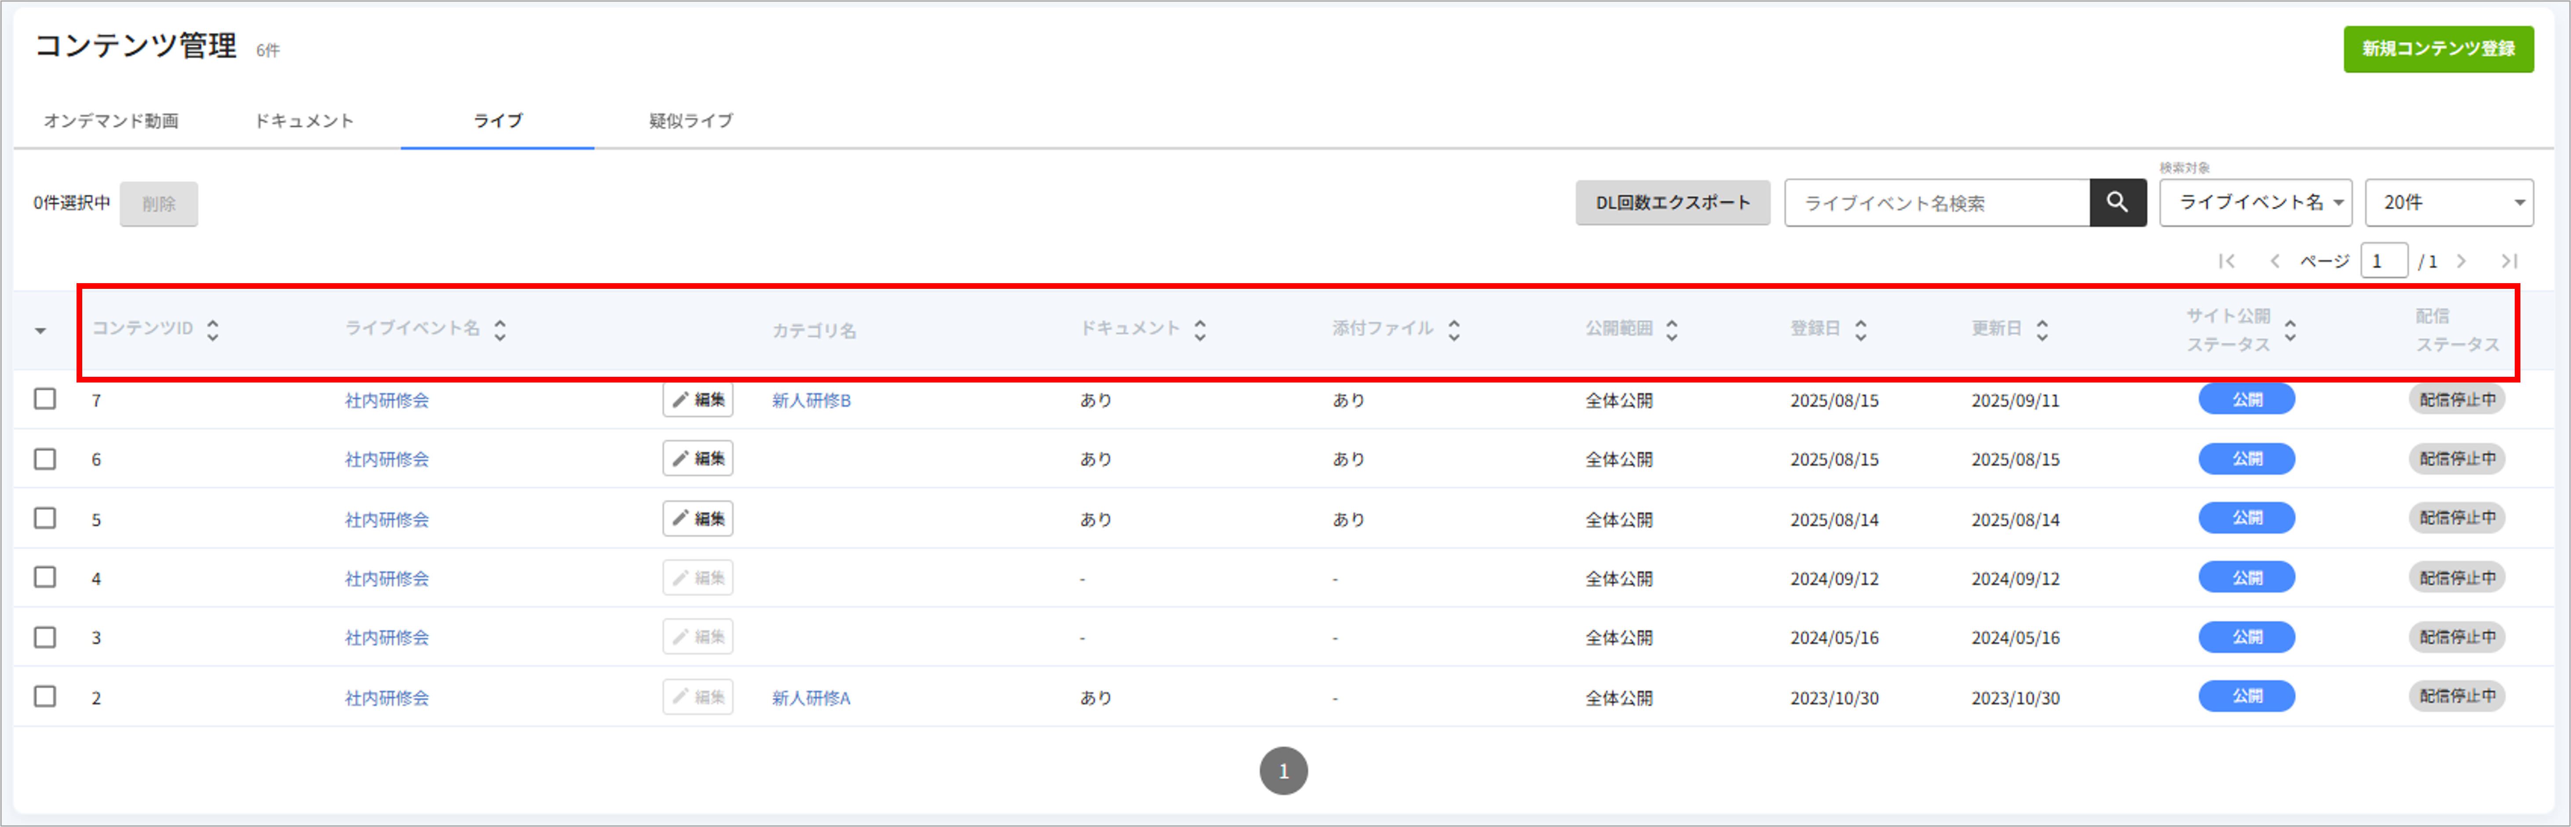Switch to the 疑似ライブ tab
The image size is (2571, 827).
click(x=690, y=121)
